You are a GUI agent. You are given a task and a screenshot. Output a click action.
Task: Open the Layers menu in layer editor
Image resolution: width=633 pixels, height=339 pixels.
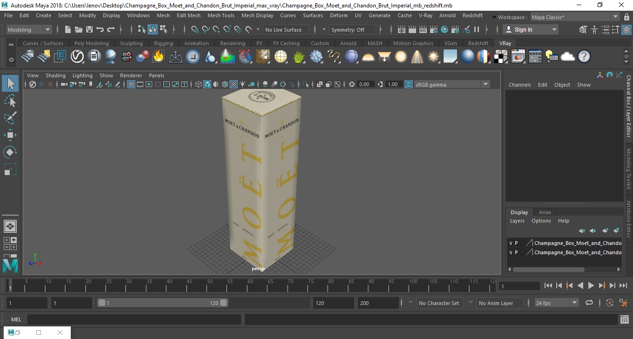coord(517,221)
